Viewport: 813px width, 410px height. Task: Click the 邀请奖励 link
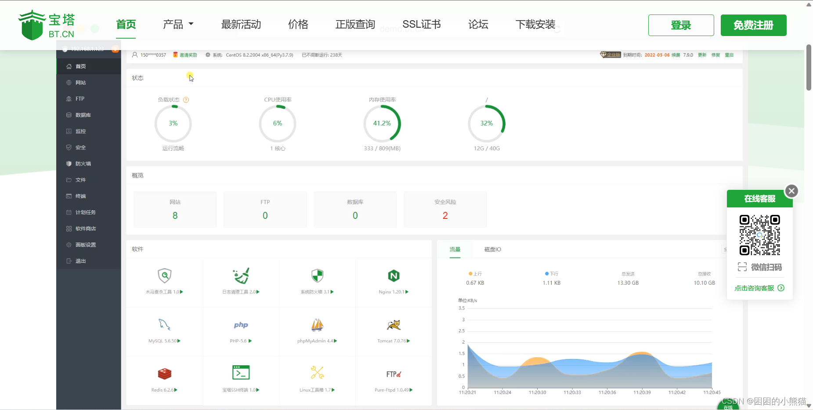[x=188, y=55]
